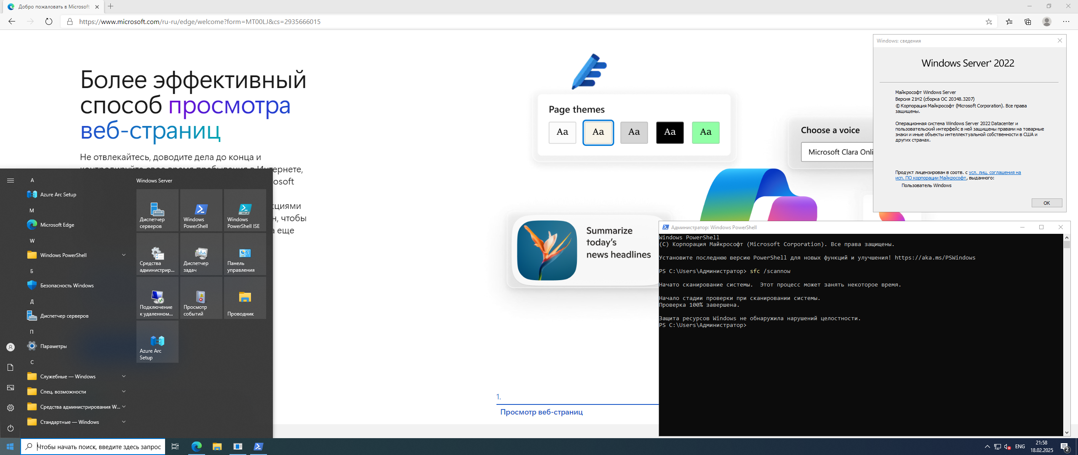
Task: Expand the Средства администрирования Windows folder
Action: 76,407
